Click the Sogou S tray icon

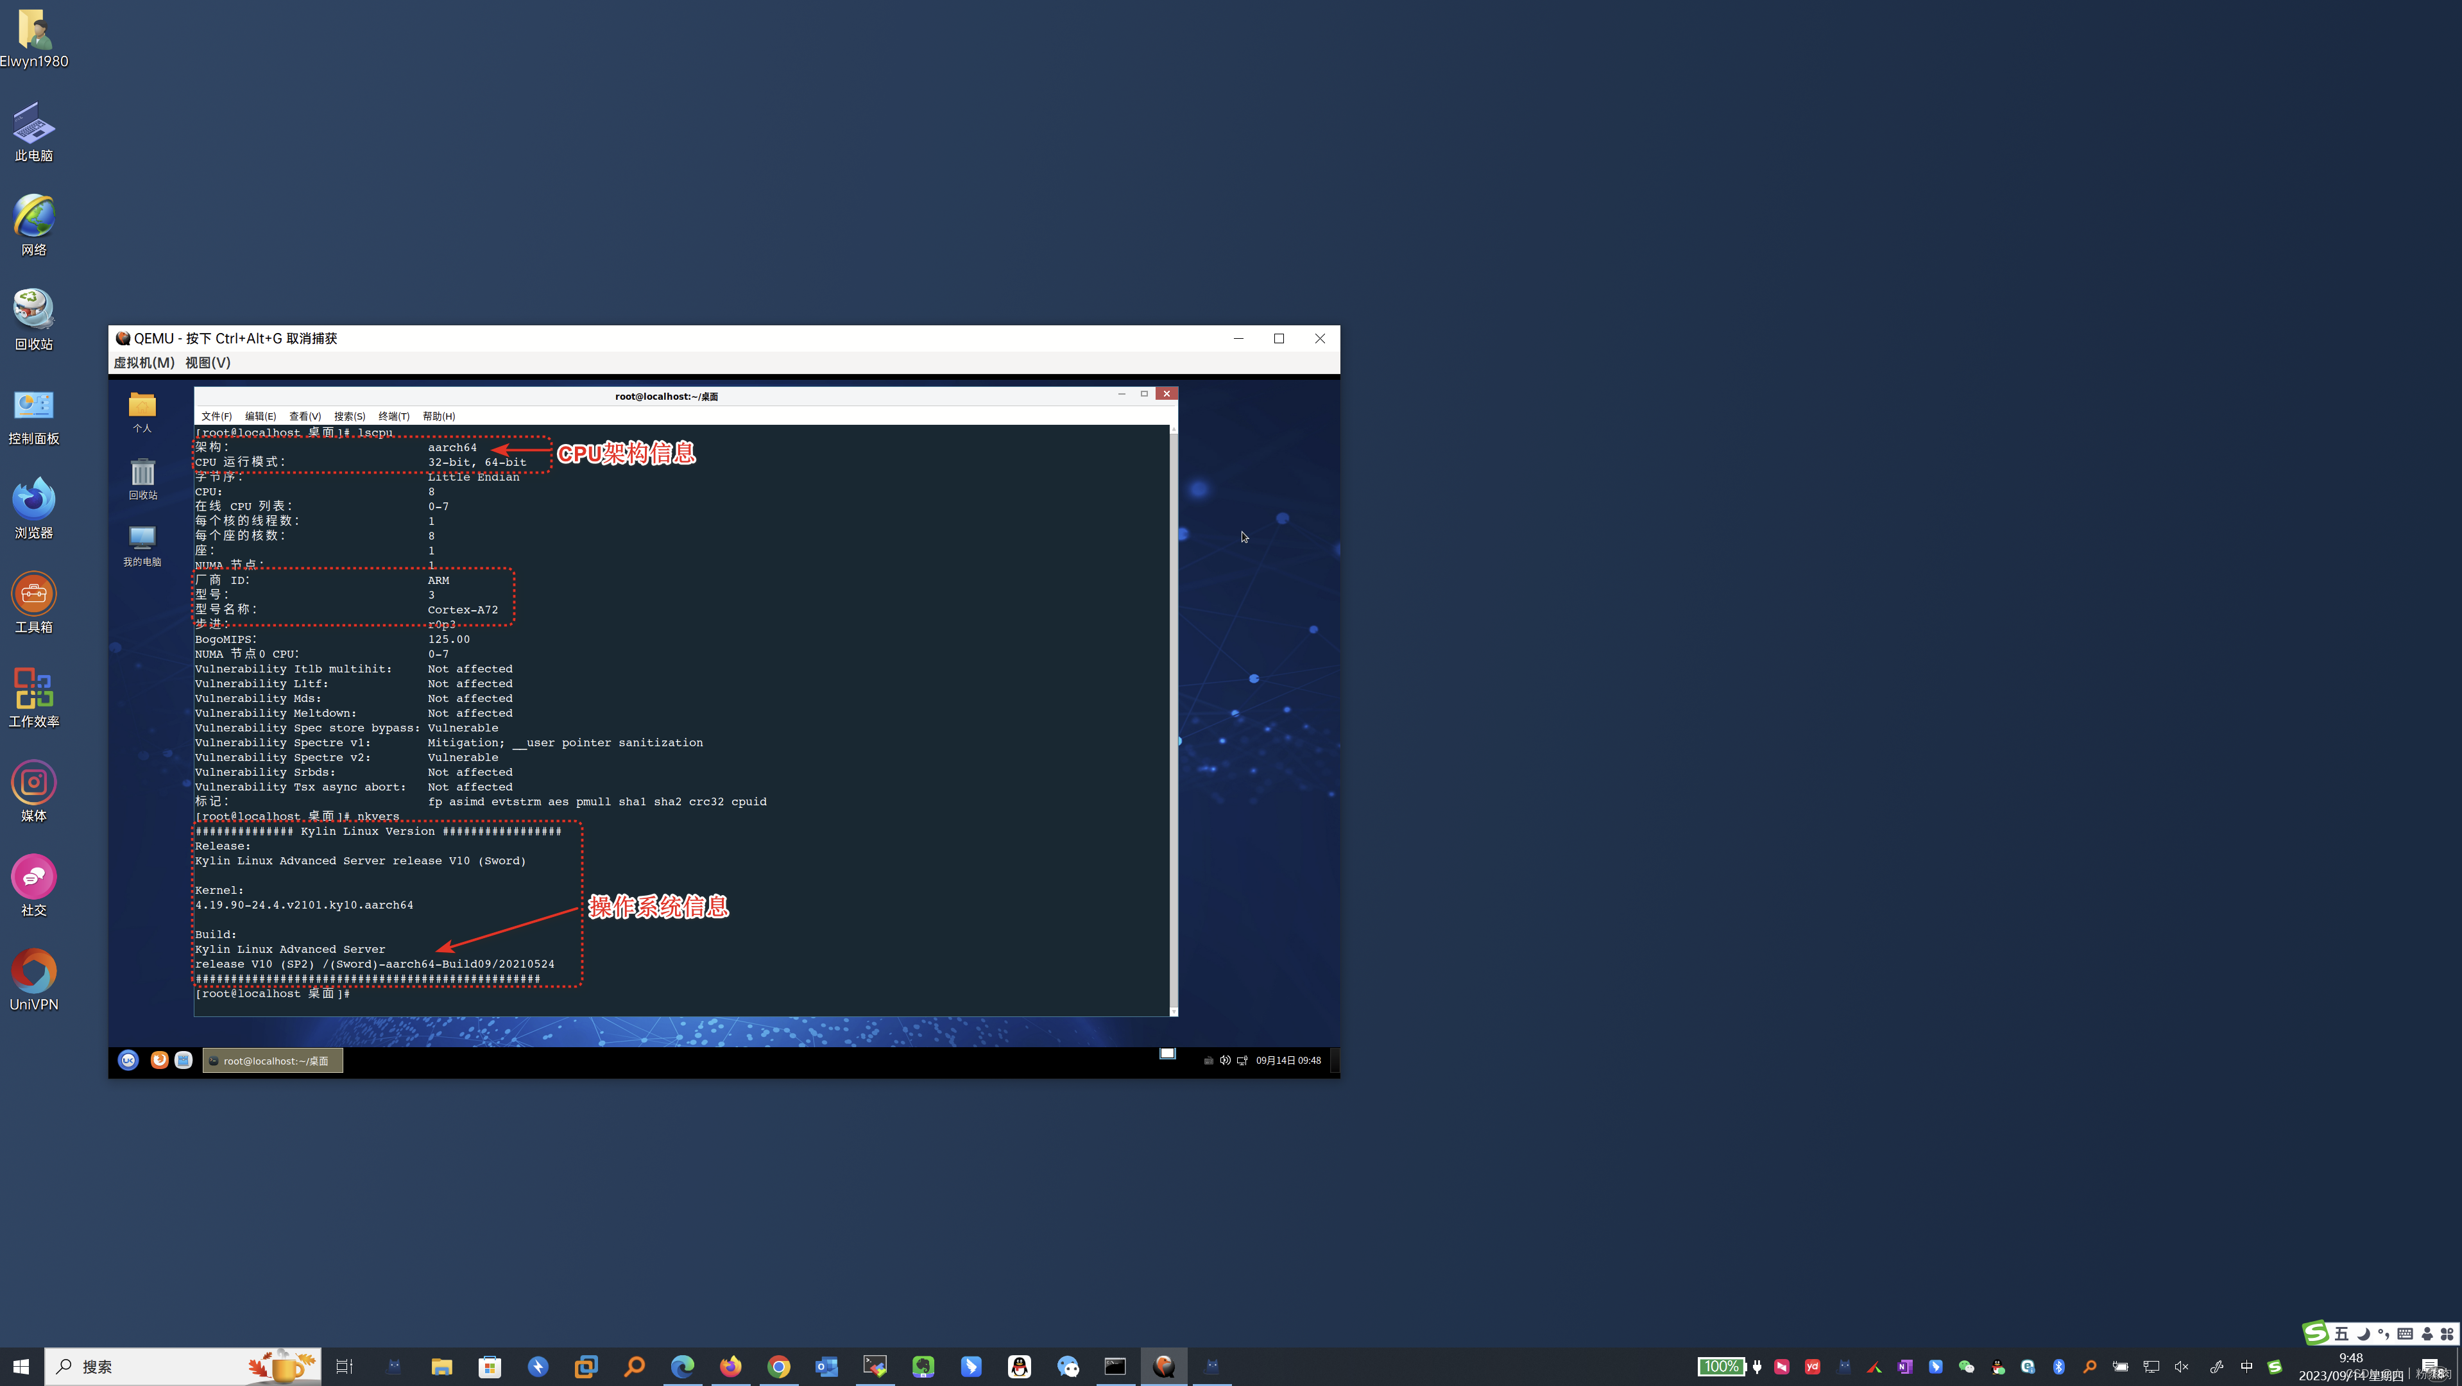[x=2276, y=1367]
